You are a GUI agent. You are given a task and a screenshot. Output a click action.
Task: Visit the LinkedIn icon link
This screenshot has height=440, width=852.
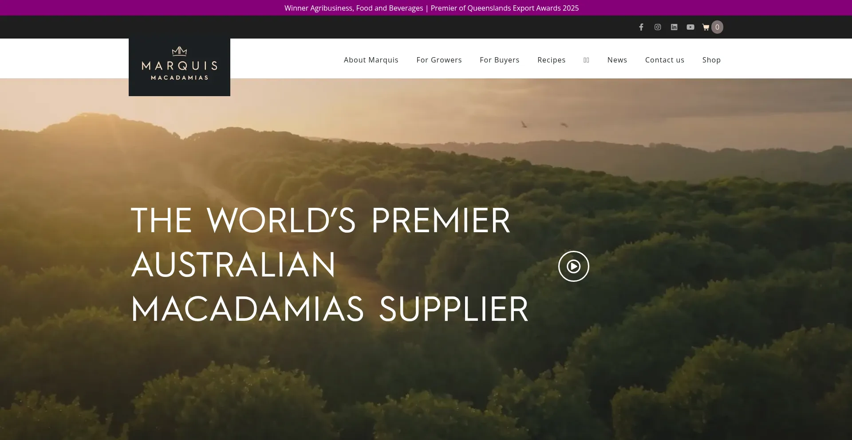(x=674, y=27)
